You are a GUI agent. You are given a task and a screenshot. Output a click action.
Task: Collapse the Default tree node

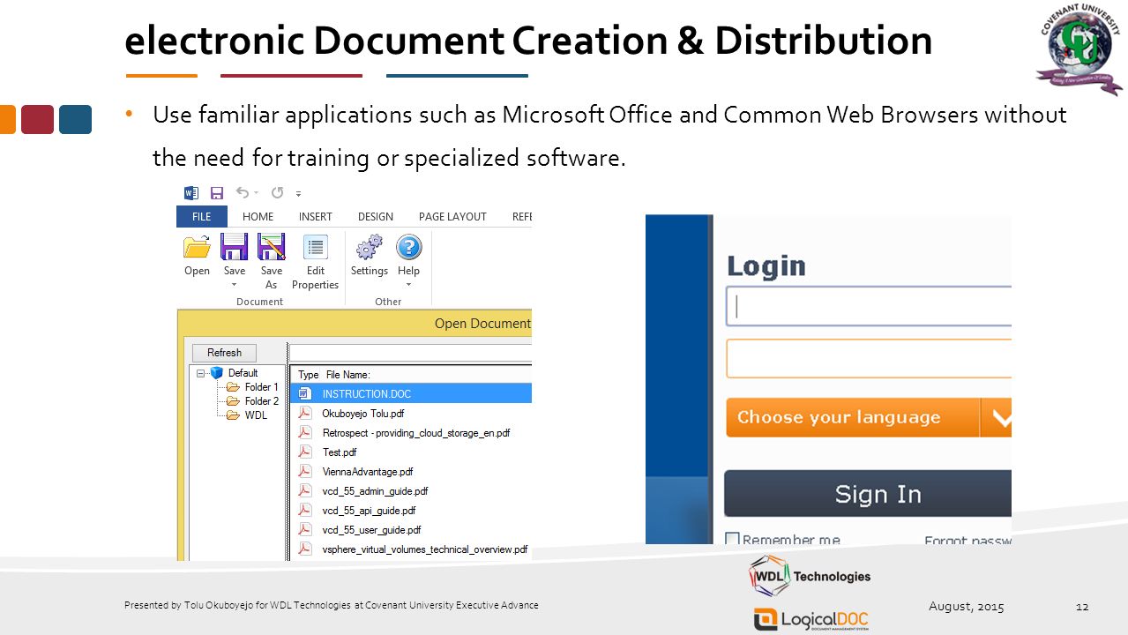200,373
